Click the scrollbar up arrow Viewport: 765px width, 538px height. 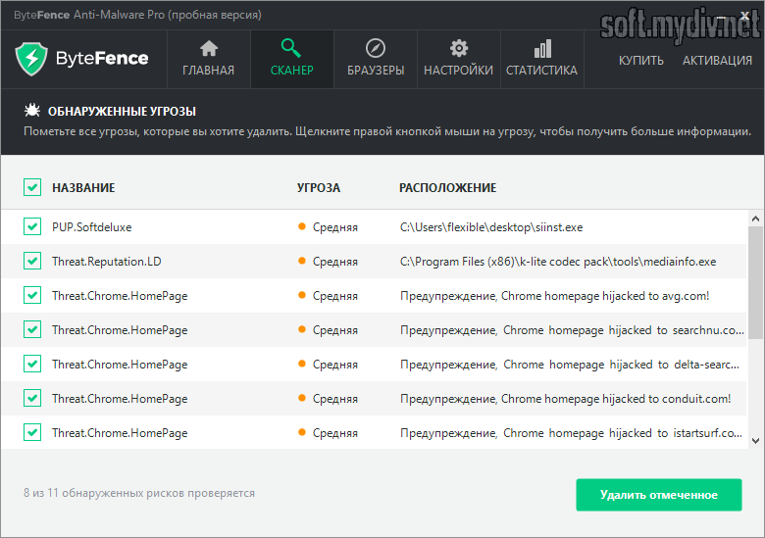point(755,219)
